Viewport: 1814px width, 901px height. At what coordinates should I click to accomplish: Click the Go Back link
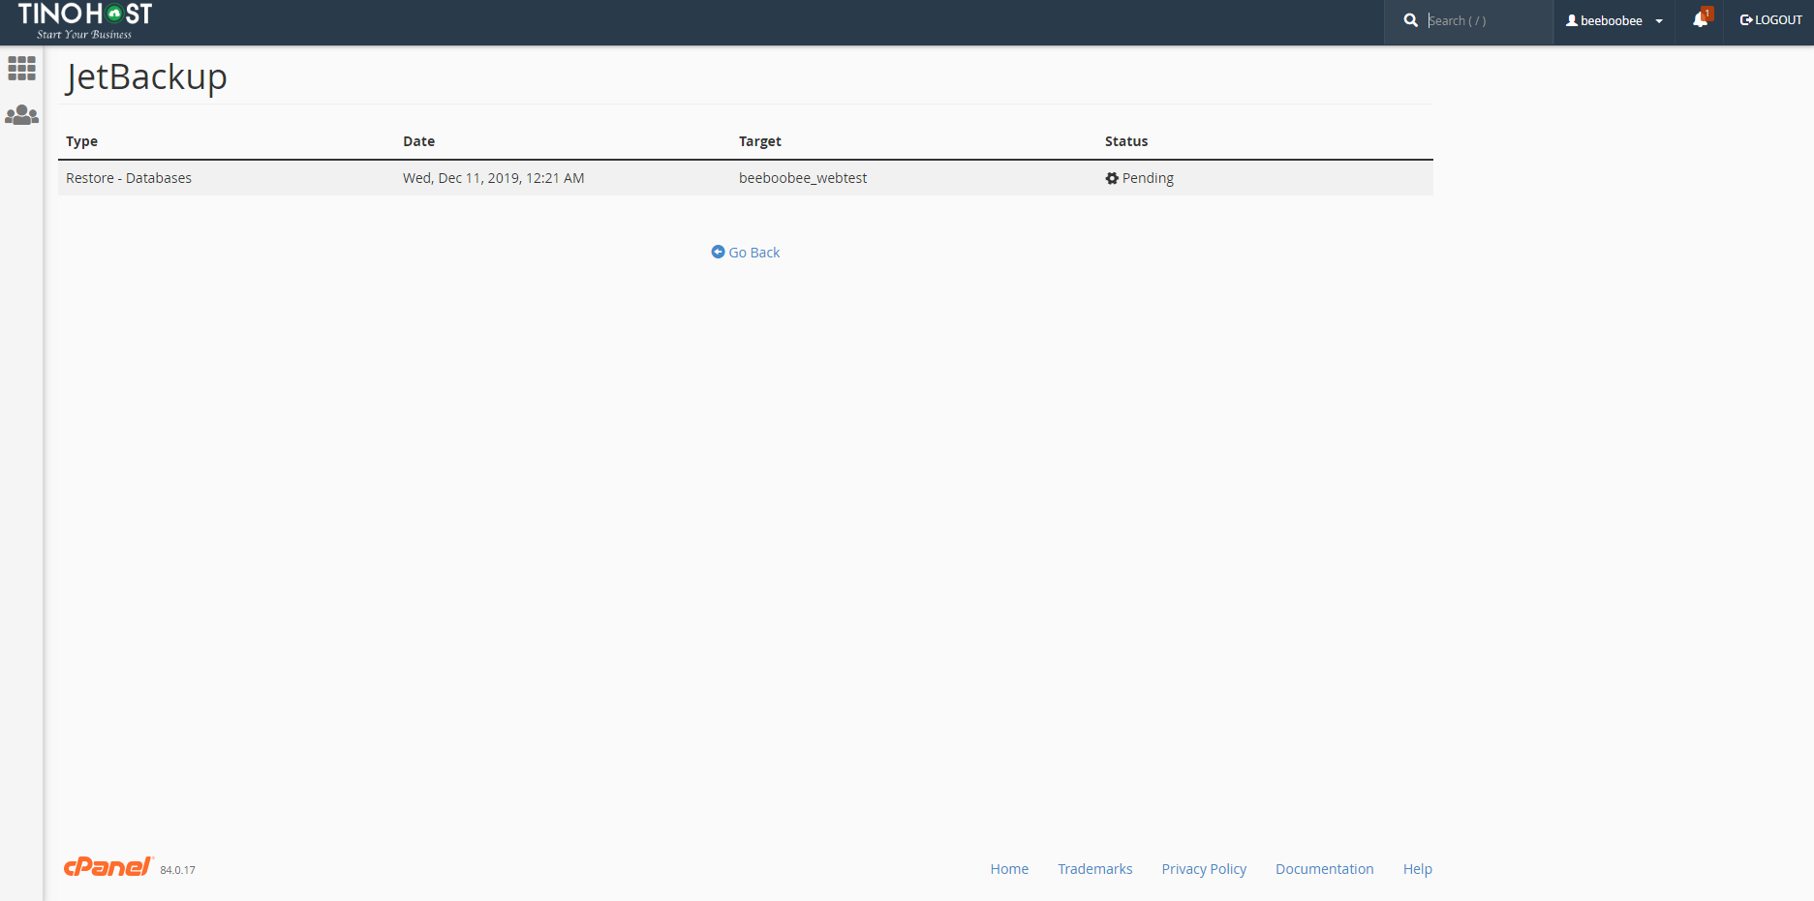[x=746, y=253]
